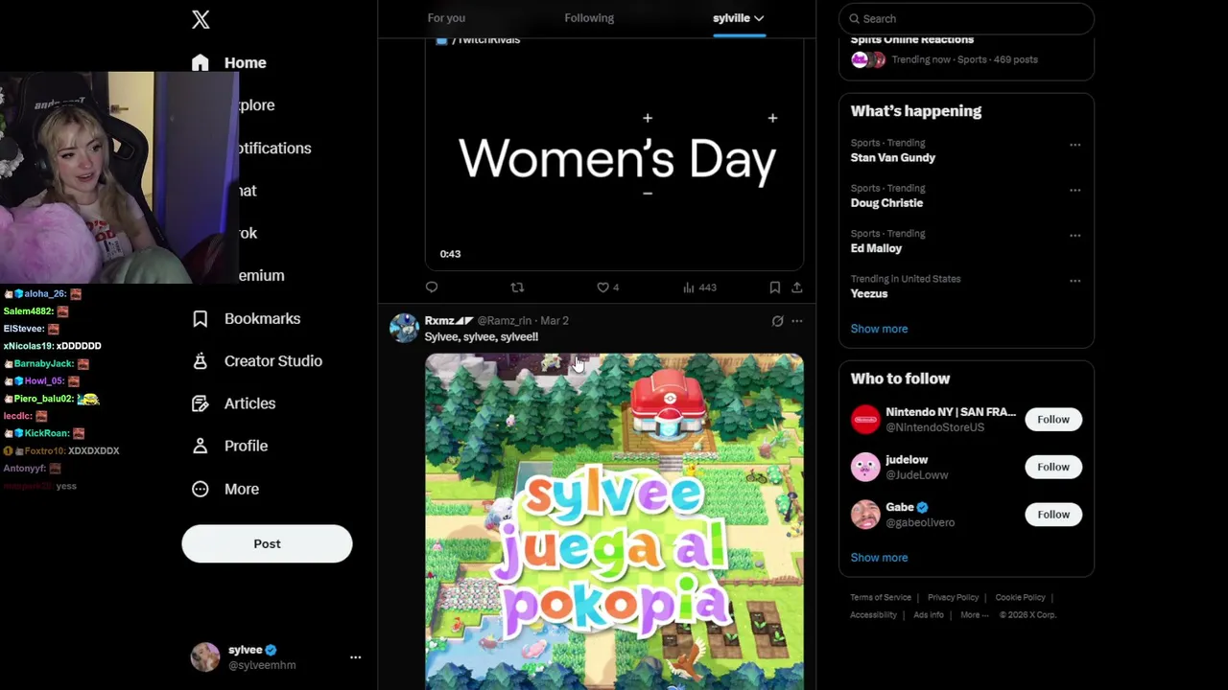Viewport: 1228px width, 690px height.
Task: Open Mar 2 post timestamp
Action: click(555, 321)
